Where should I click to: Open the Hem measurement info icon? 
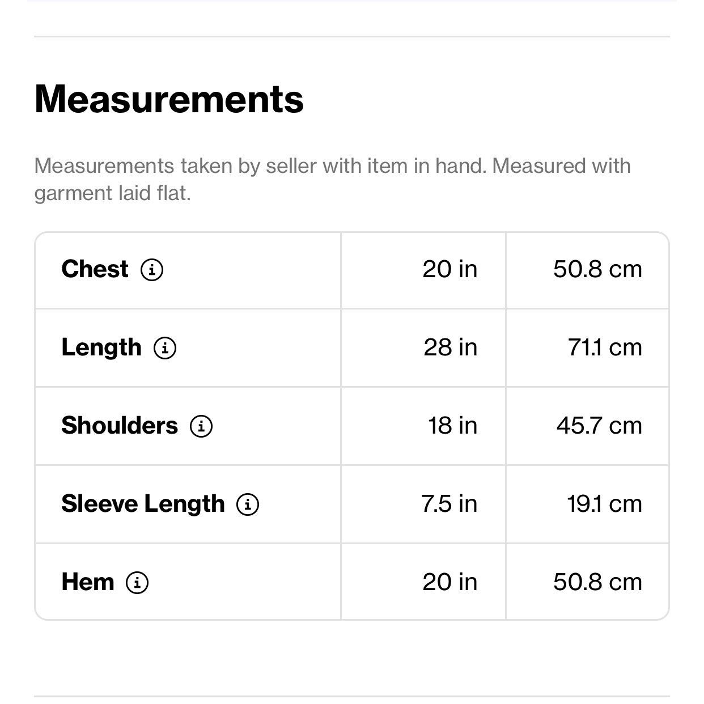point(137,582)
